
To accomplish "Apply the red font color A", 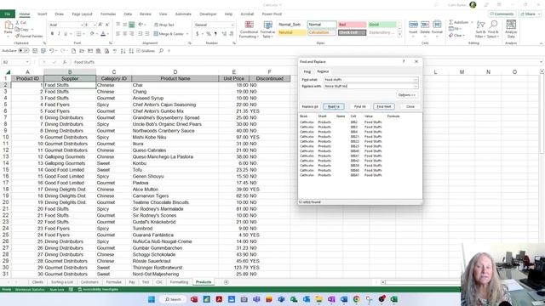I will [103, 34].
